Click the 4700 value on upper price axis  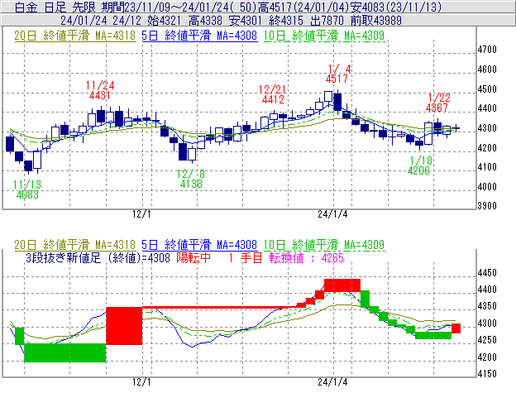[x=487, y=50]
